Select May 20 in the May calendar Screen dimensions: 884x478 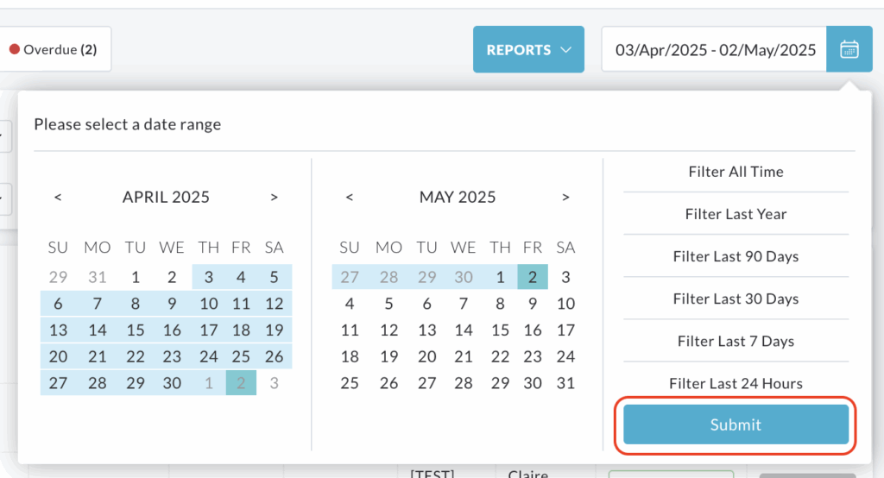coord(426,356)
